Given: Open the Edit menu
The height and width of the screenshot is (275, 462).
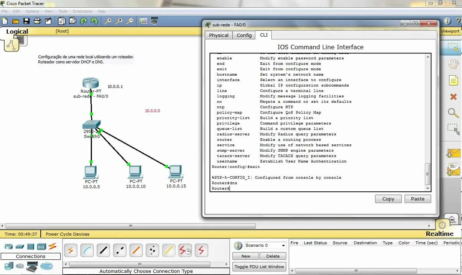Looking at the screenshot, I should [x=16, y=11].
